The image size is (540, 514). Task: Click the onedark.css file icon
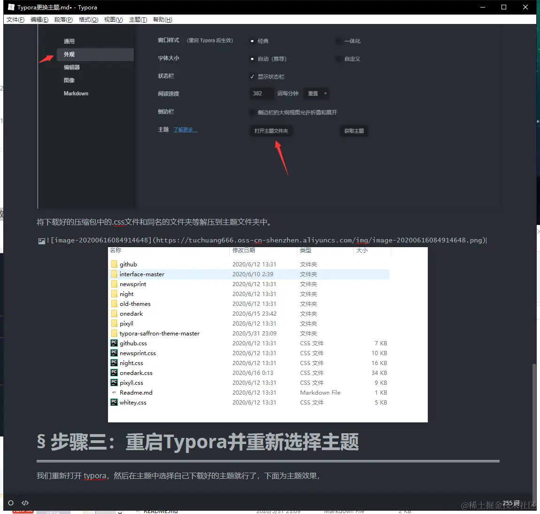(x=114, y=373)
